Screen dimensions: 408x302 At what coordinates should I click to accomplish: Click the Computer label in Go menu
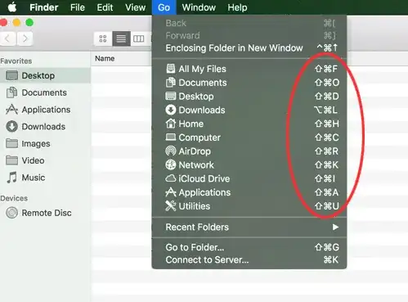click(200, 137)
